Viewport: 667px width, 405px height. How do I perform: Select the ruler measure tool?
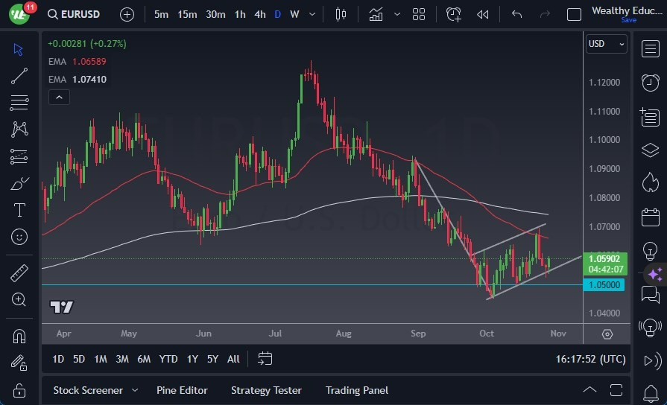(x=19, y=272)
